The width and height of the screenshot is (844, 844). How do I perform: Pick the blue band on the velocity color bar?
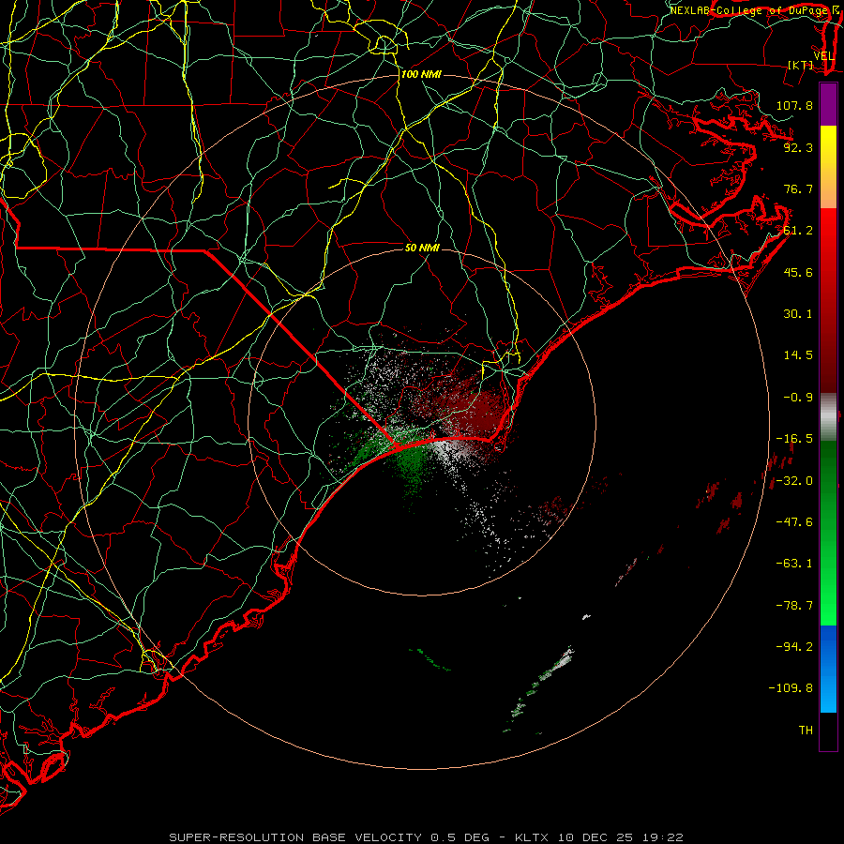coord(828,669)
